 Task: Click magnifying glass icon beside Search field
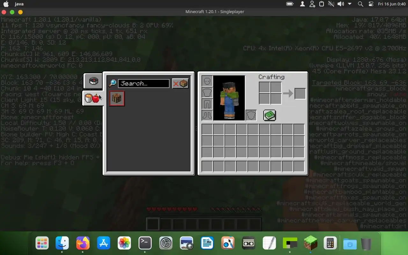point(112,84)
